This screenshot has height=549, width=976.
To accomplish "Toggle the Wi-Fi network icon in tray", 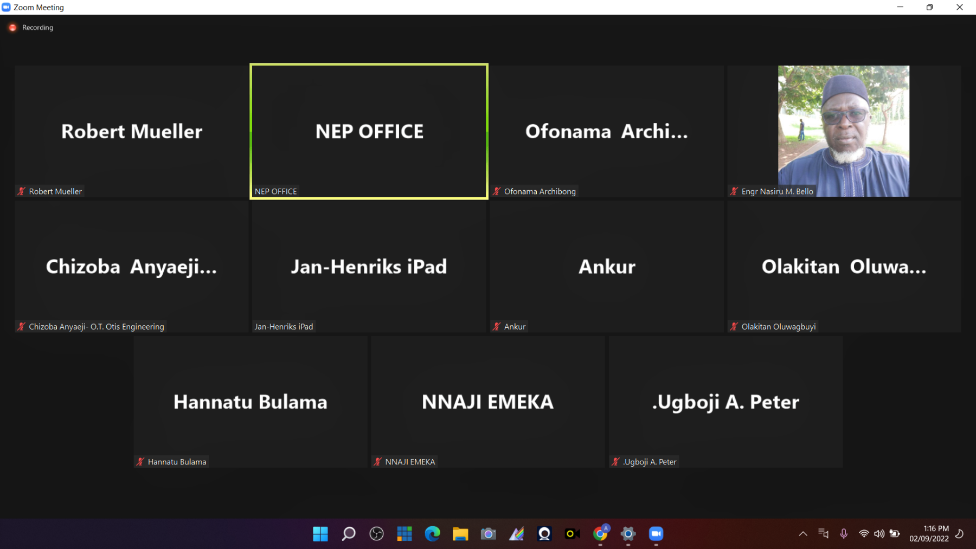I will [864, 534].
